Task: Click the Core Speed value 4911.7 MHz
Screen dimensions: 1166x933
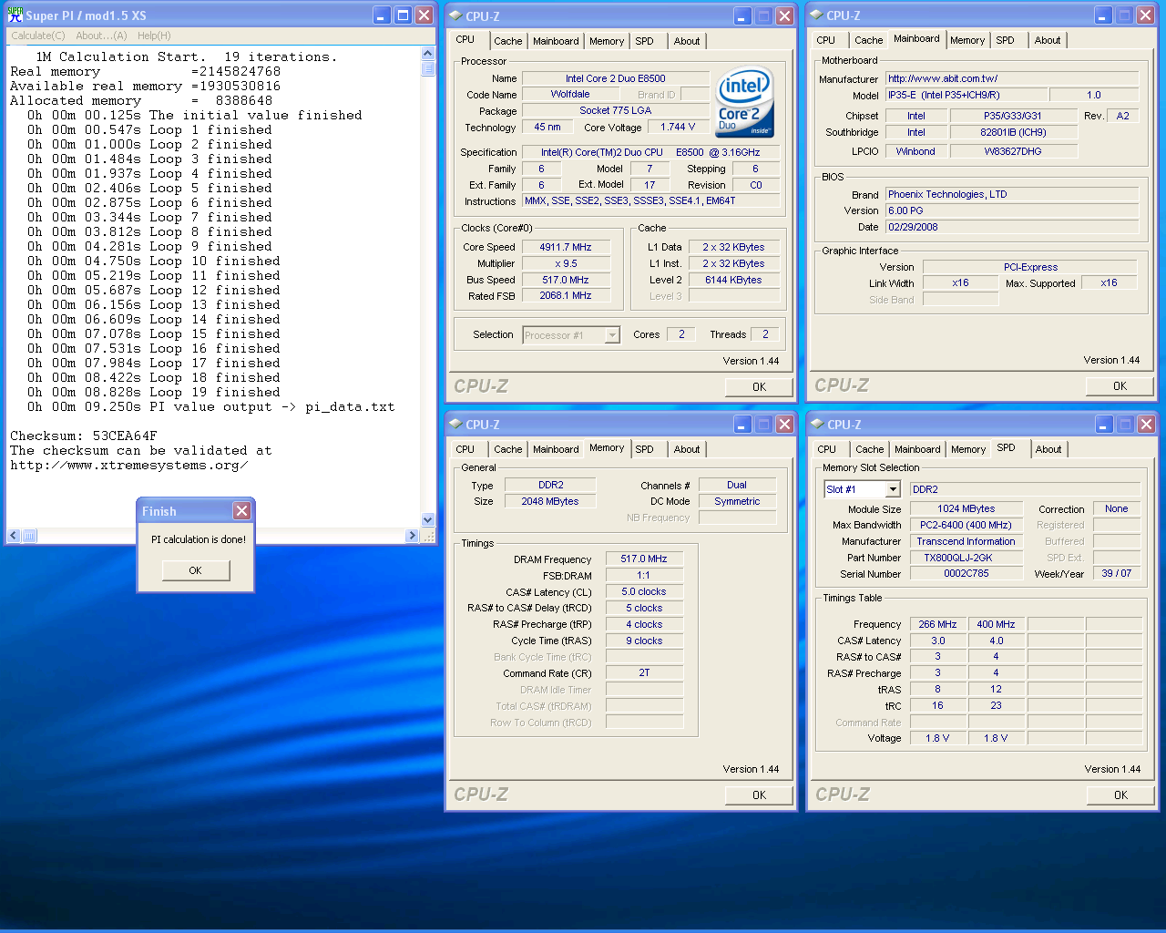Action: [566, 247]
